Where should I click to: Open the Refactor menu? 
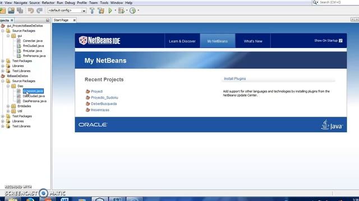click(48, 3)
